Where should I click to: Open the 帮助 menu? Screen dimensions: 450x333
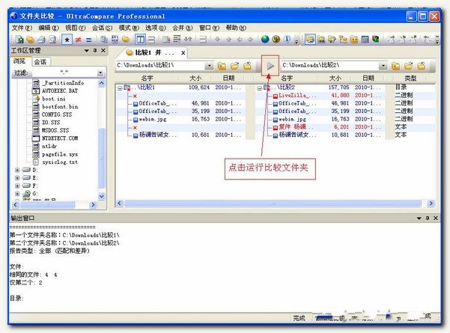pyautogui.click(x=236, y=28)
